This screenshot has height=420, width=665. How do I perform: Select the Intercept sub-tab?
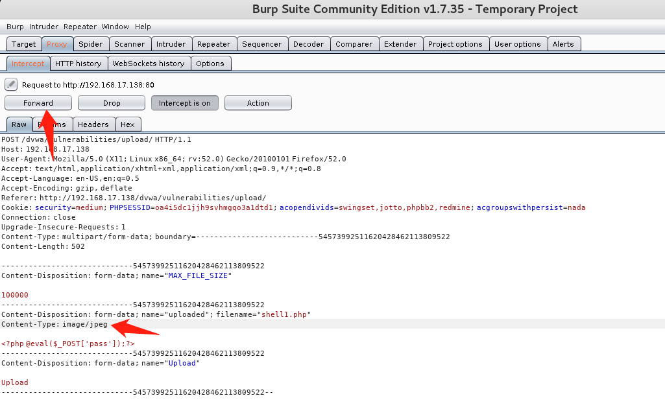[28, 64]
